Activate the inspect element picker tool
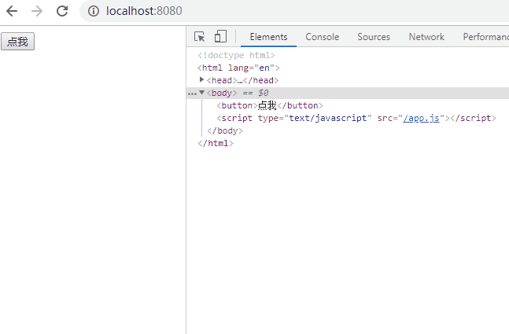The width and height of the screenshot is (509, 334). 199,37
